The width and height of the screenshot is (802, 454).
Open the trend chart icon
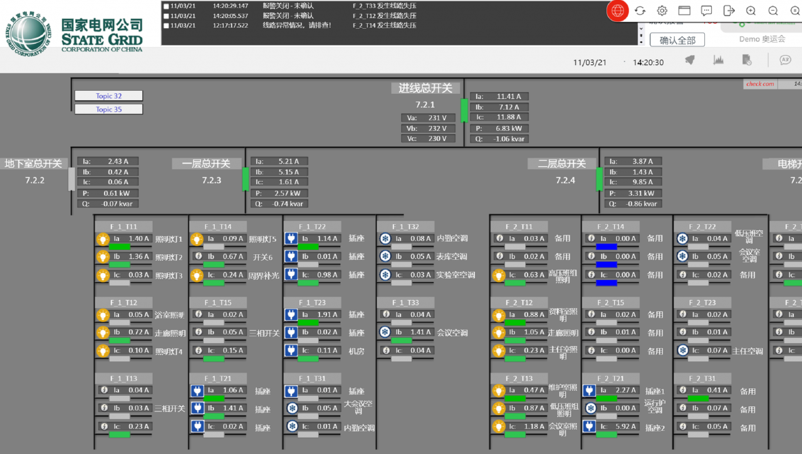(x=718, y=60)
